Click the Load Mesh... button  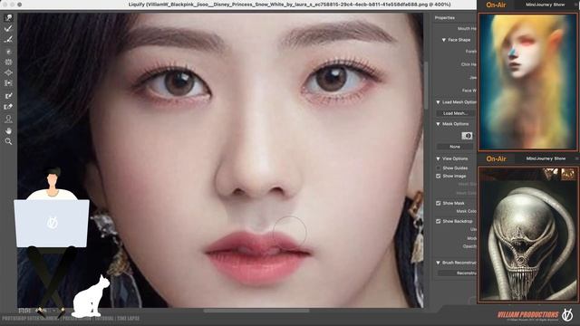(x=456, y=113)
